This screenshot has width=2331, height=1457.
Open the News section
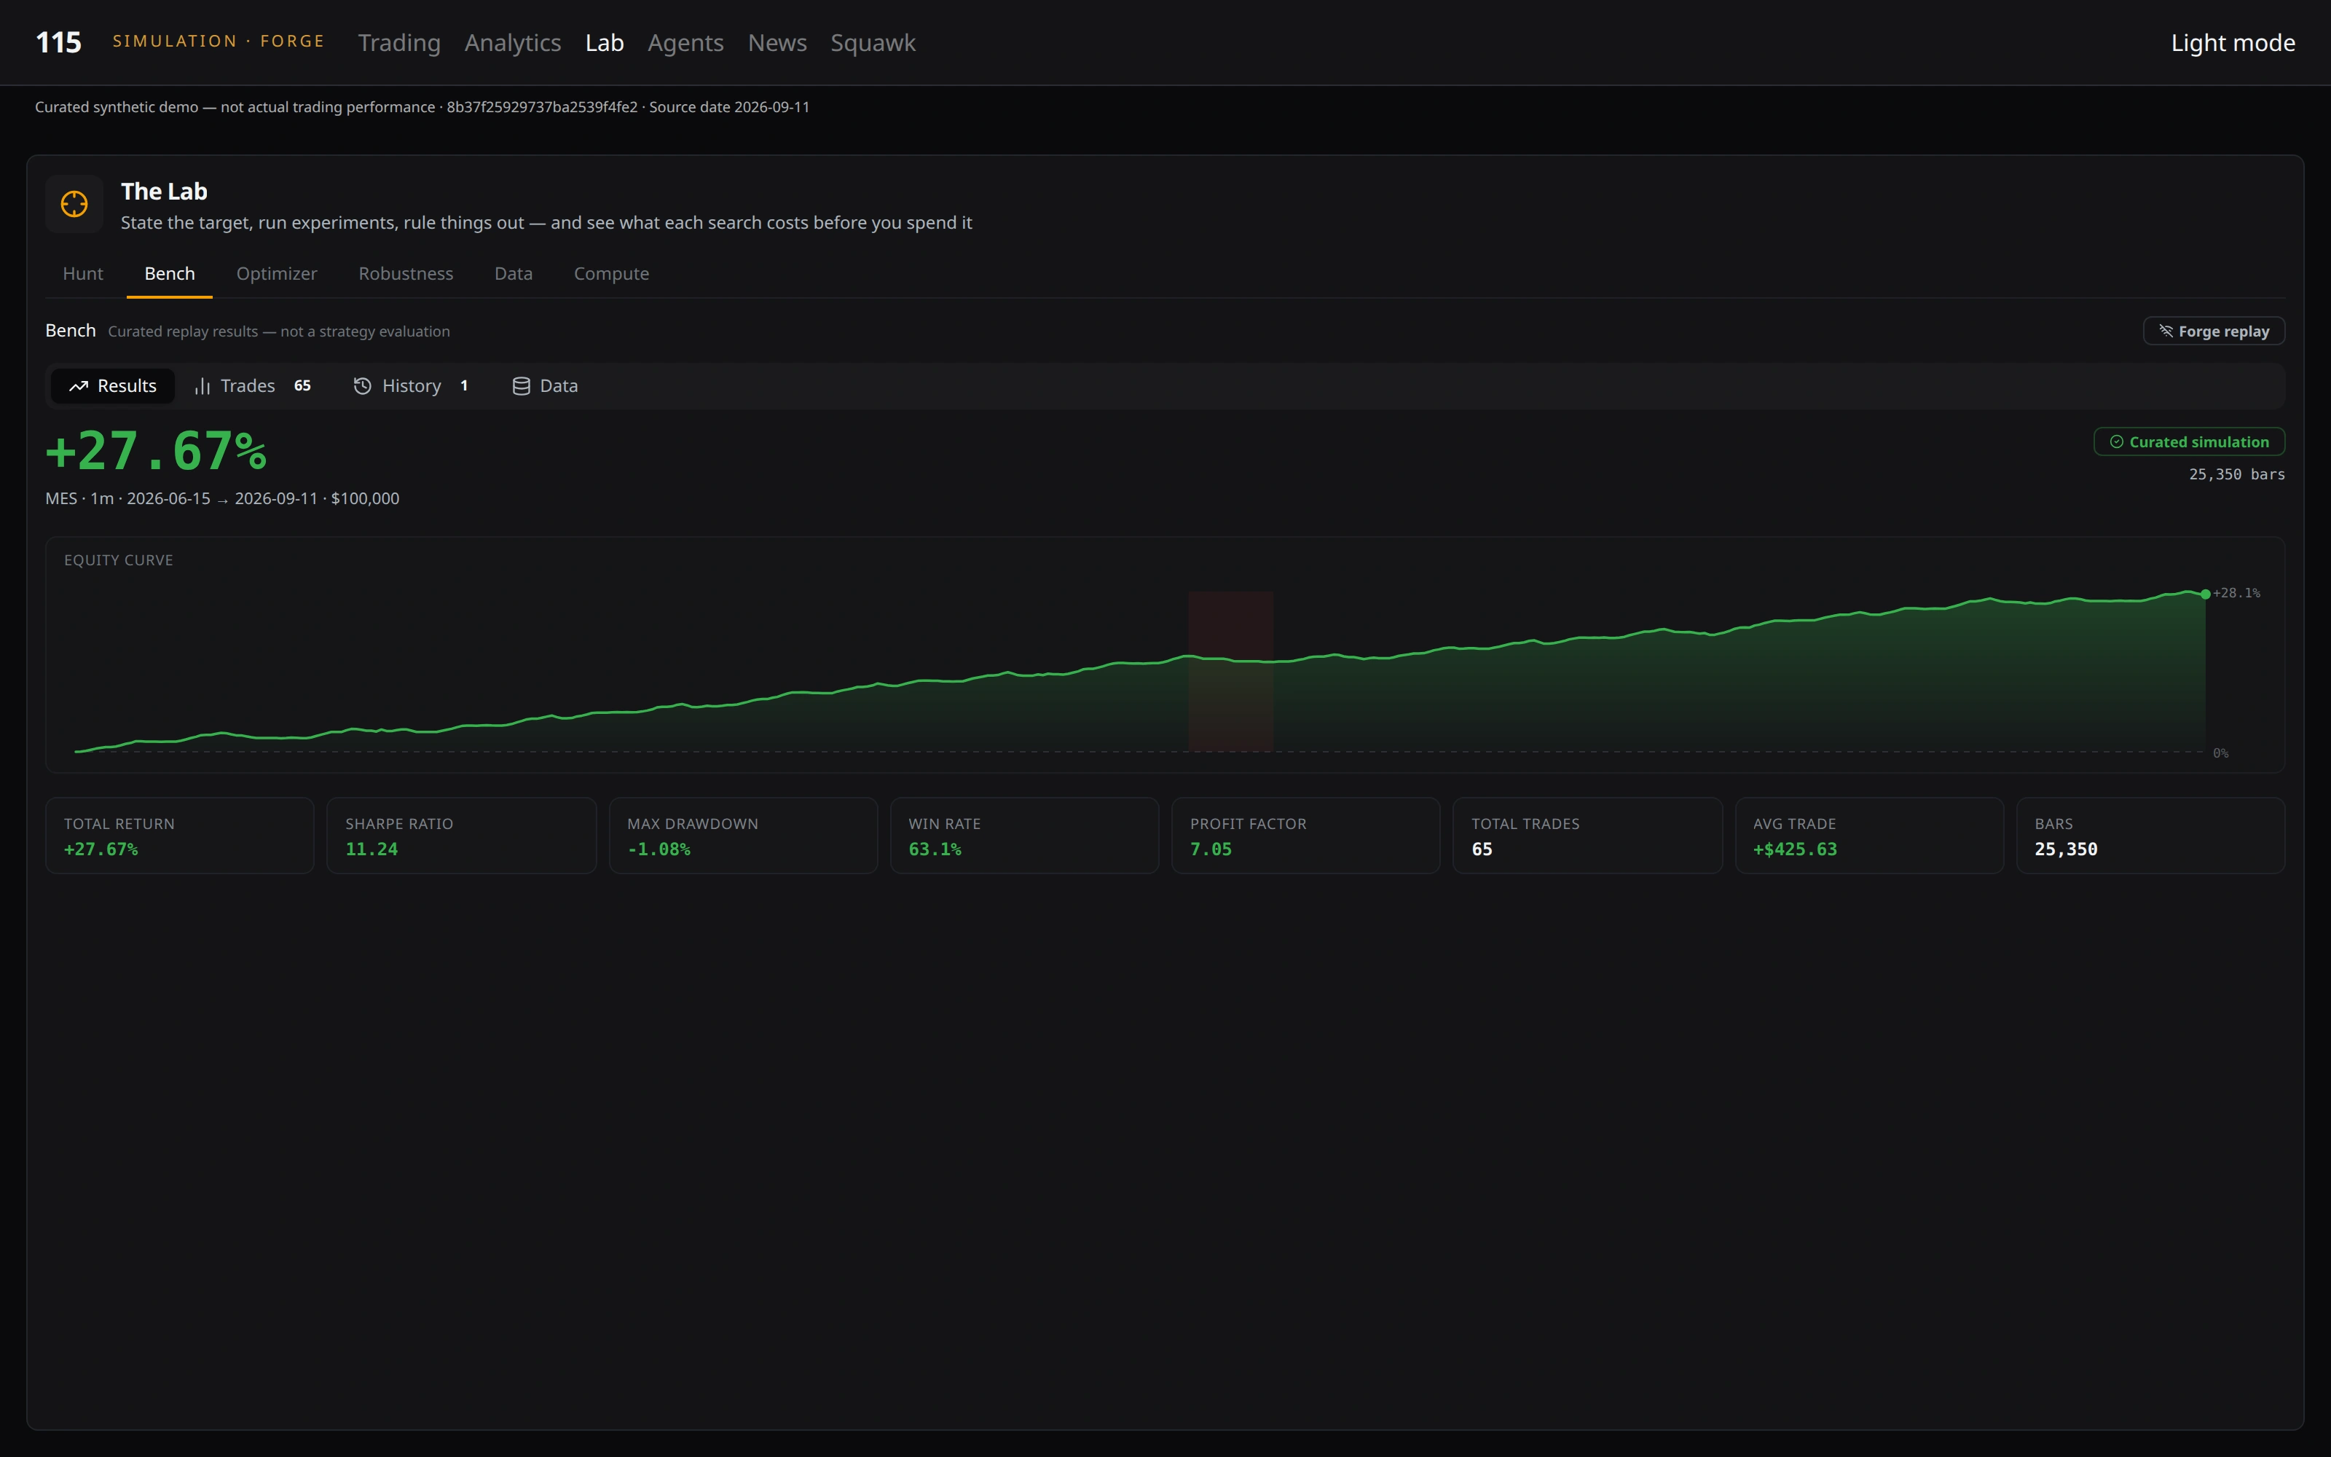(777, 42)
